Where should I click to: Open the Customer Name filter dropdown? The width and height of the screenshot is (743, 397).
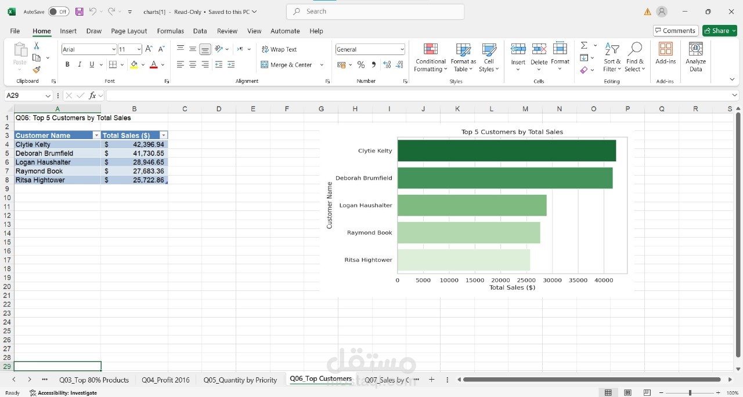tap(96, 135)
